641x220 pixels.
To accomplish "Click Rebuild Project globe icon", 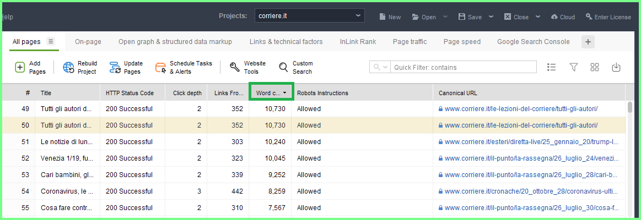I will tap(68, 67).
